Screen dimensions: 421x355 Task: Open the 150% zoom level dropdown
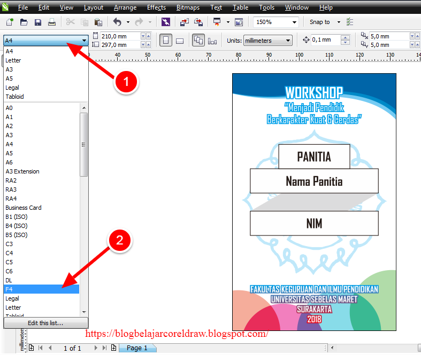click(x=294, y=22)
